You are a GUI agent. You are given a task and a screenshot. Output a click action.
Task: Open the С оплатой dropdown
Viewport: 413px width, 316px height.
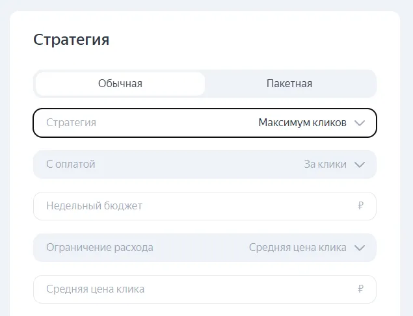(205, 165)
